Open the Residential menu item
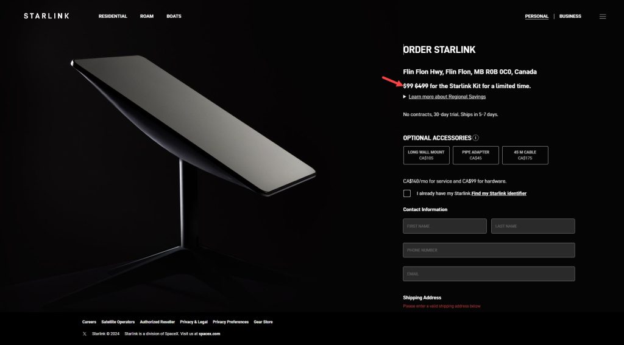The height and width of the screenshot is (345, 624). 113,16
